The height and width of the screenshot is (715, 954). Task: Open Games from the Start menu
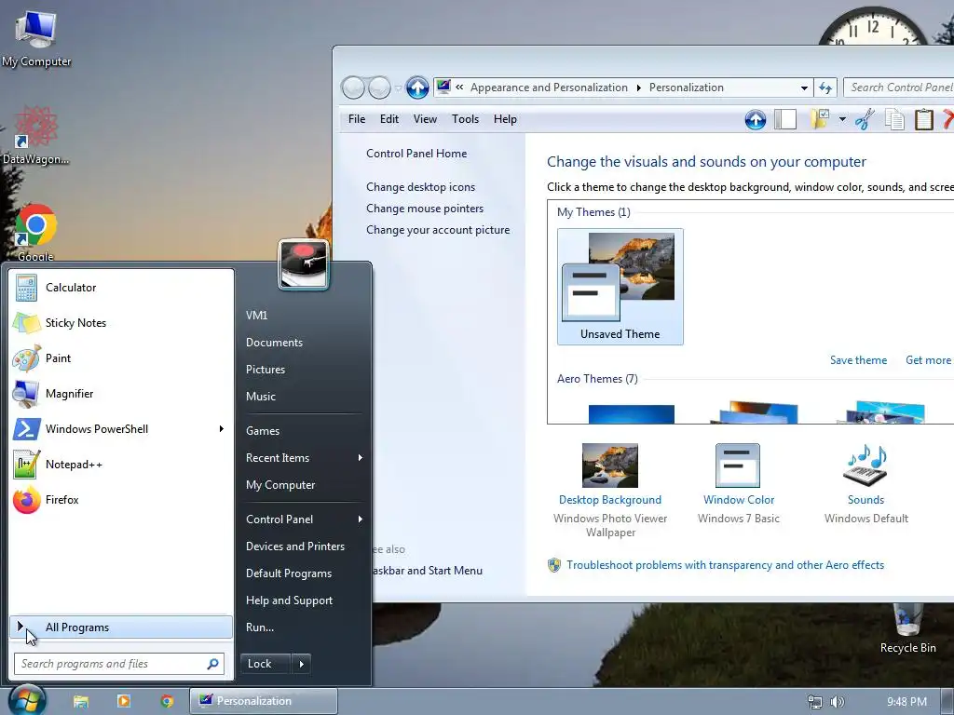point(263,431)
